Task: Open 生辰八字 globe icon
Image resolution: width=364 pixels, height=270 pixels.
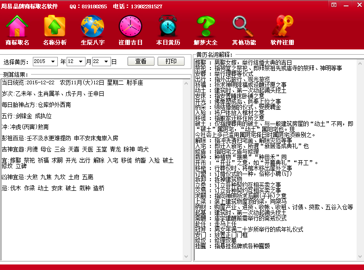Action: 92,26
